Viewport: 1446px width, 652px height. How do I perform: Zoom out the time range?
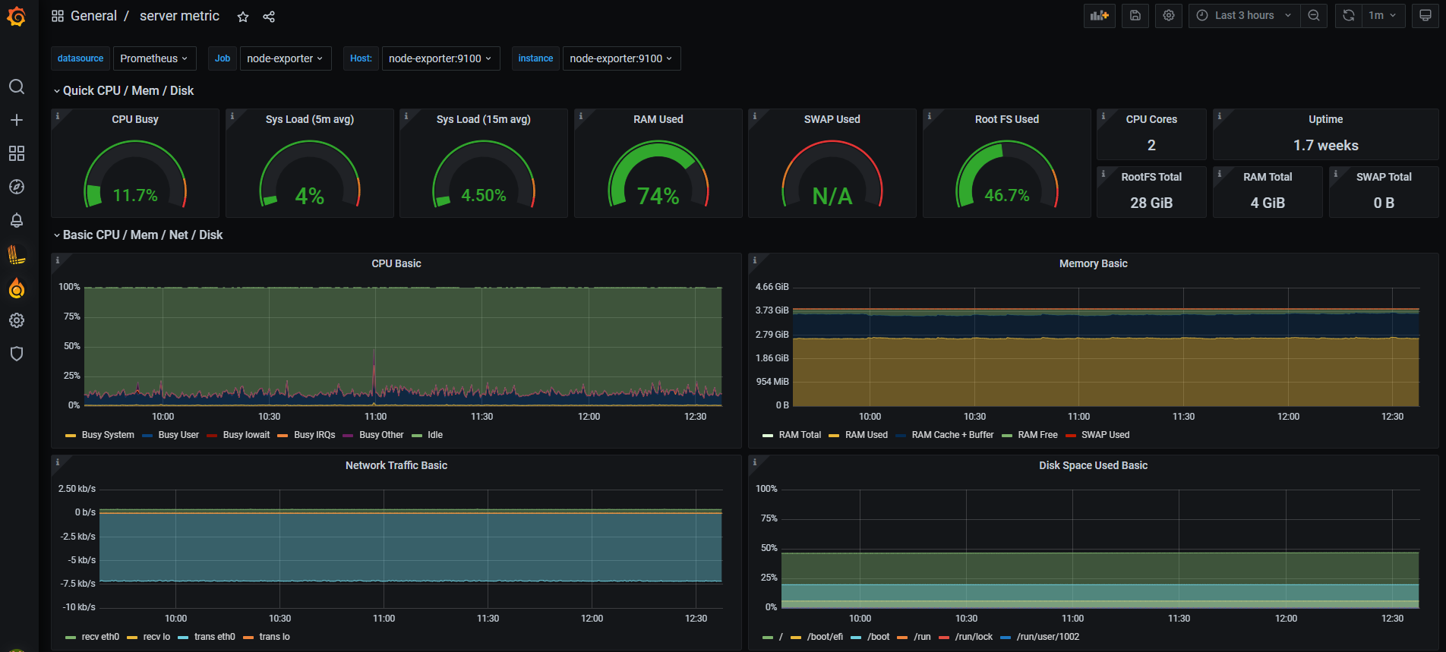[x=1314, y=15]
